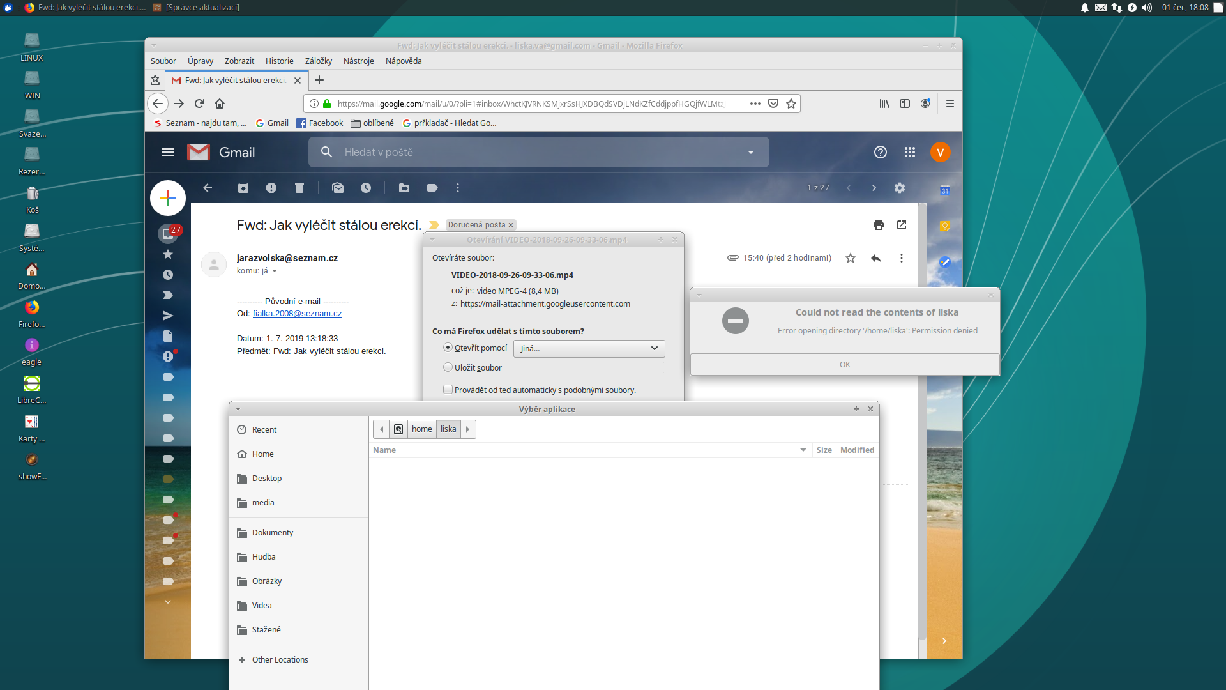This screenshot has width=1226, height=690.
Task: Delete the email with the trash icon
Action: (x=299, y=188)
